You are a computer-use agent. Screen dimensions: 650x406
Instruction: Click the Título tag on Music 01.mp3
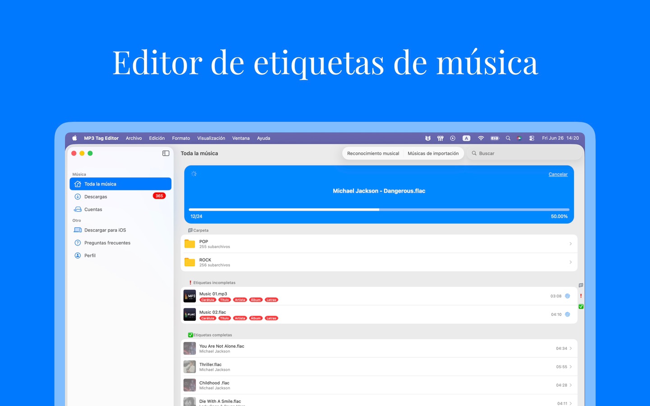224,300
